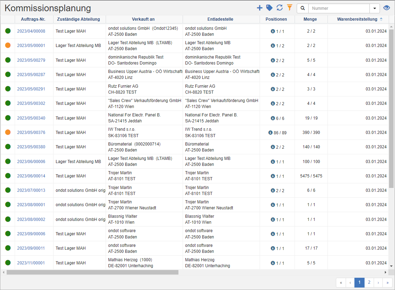Open the tag/label icon in the toolbar
The image size is (395, 290).
point(269,7)
